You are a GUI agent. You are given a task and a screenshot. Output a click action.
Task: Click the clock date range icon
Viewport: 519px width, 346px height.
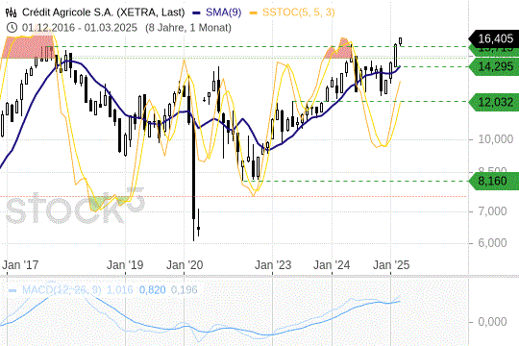(12, 28)
